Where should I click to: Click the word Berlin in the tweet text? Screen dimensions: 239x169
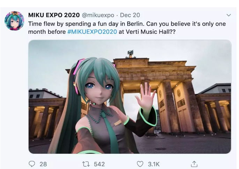coord(135,24)
